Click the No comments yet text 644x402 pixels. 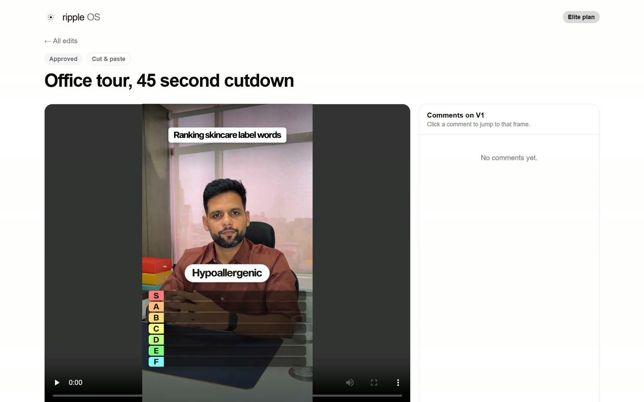coord(509,158)
